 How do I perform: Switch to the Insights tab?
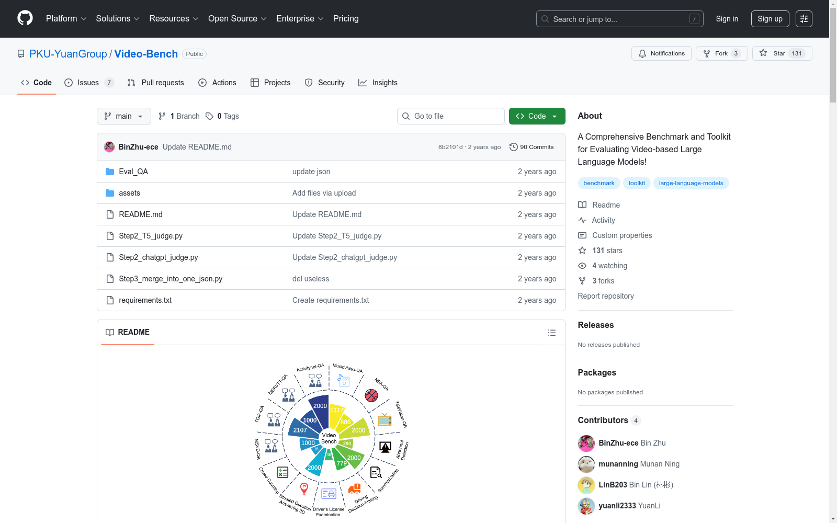pyautogui.click(x=378, y=83)
